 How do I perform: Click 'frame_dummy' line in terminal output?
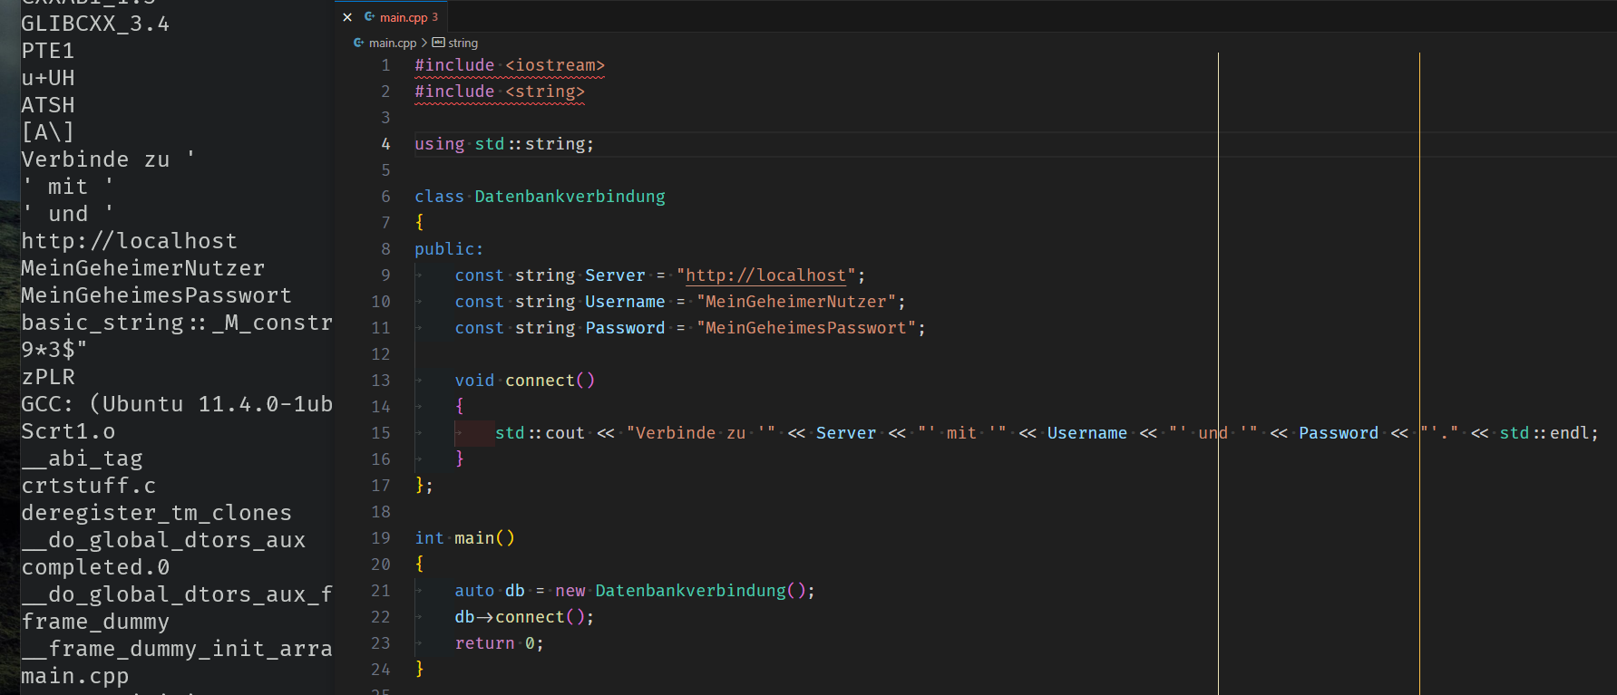coord(95,622)
